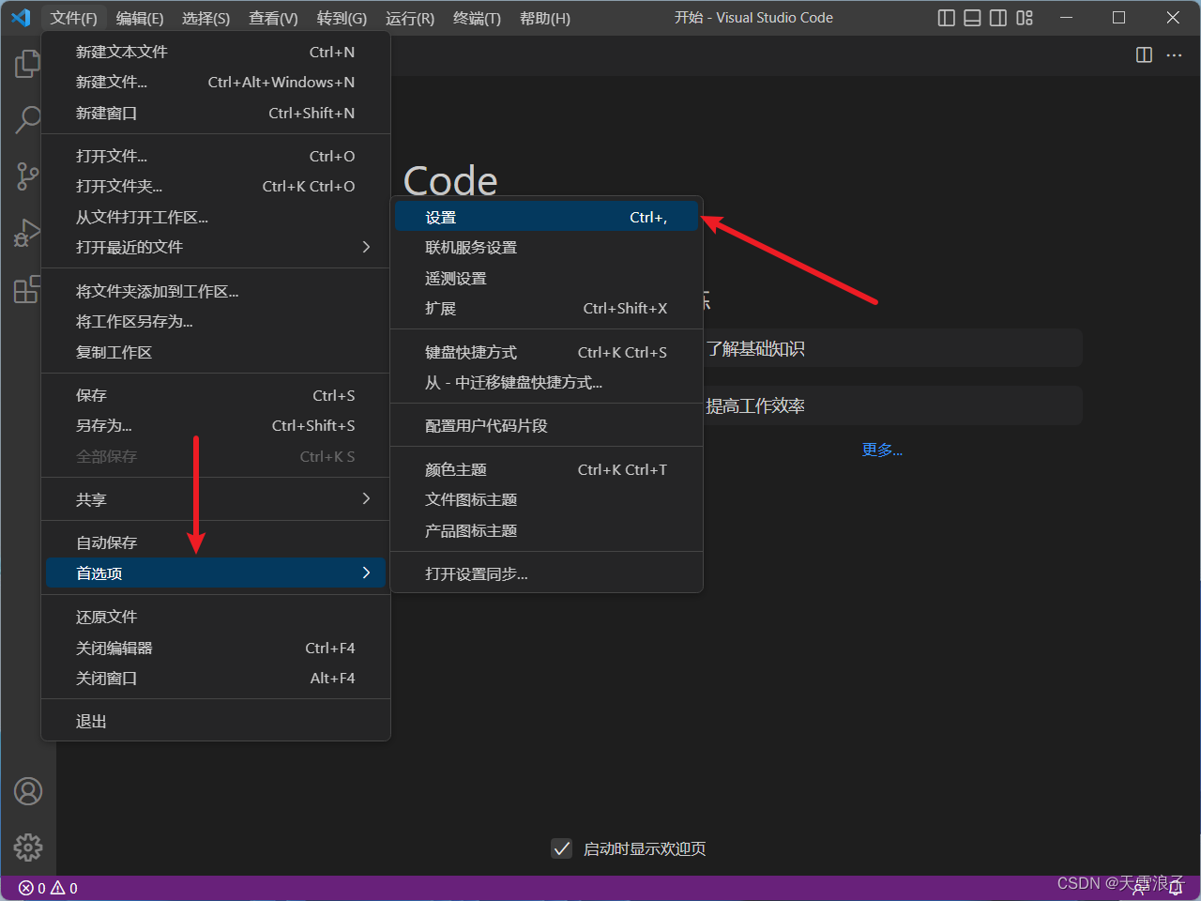
Task: Select 还原文件 menu entry
Action: pos(216,617)
